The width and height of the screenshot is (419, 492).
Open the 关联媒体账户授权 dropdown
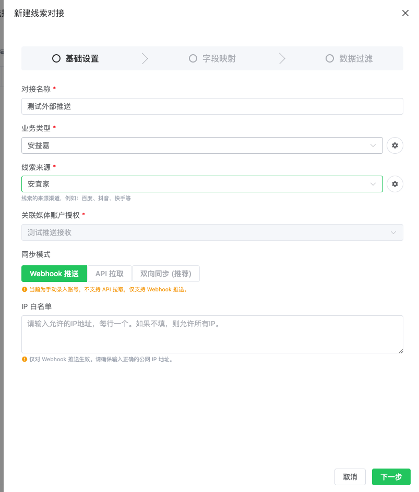[x=212, y=232]
